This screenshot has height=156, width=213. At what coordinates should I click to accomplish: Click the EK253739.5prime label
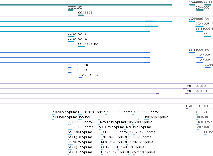pyautogui.click(x=112, y=122)
